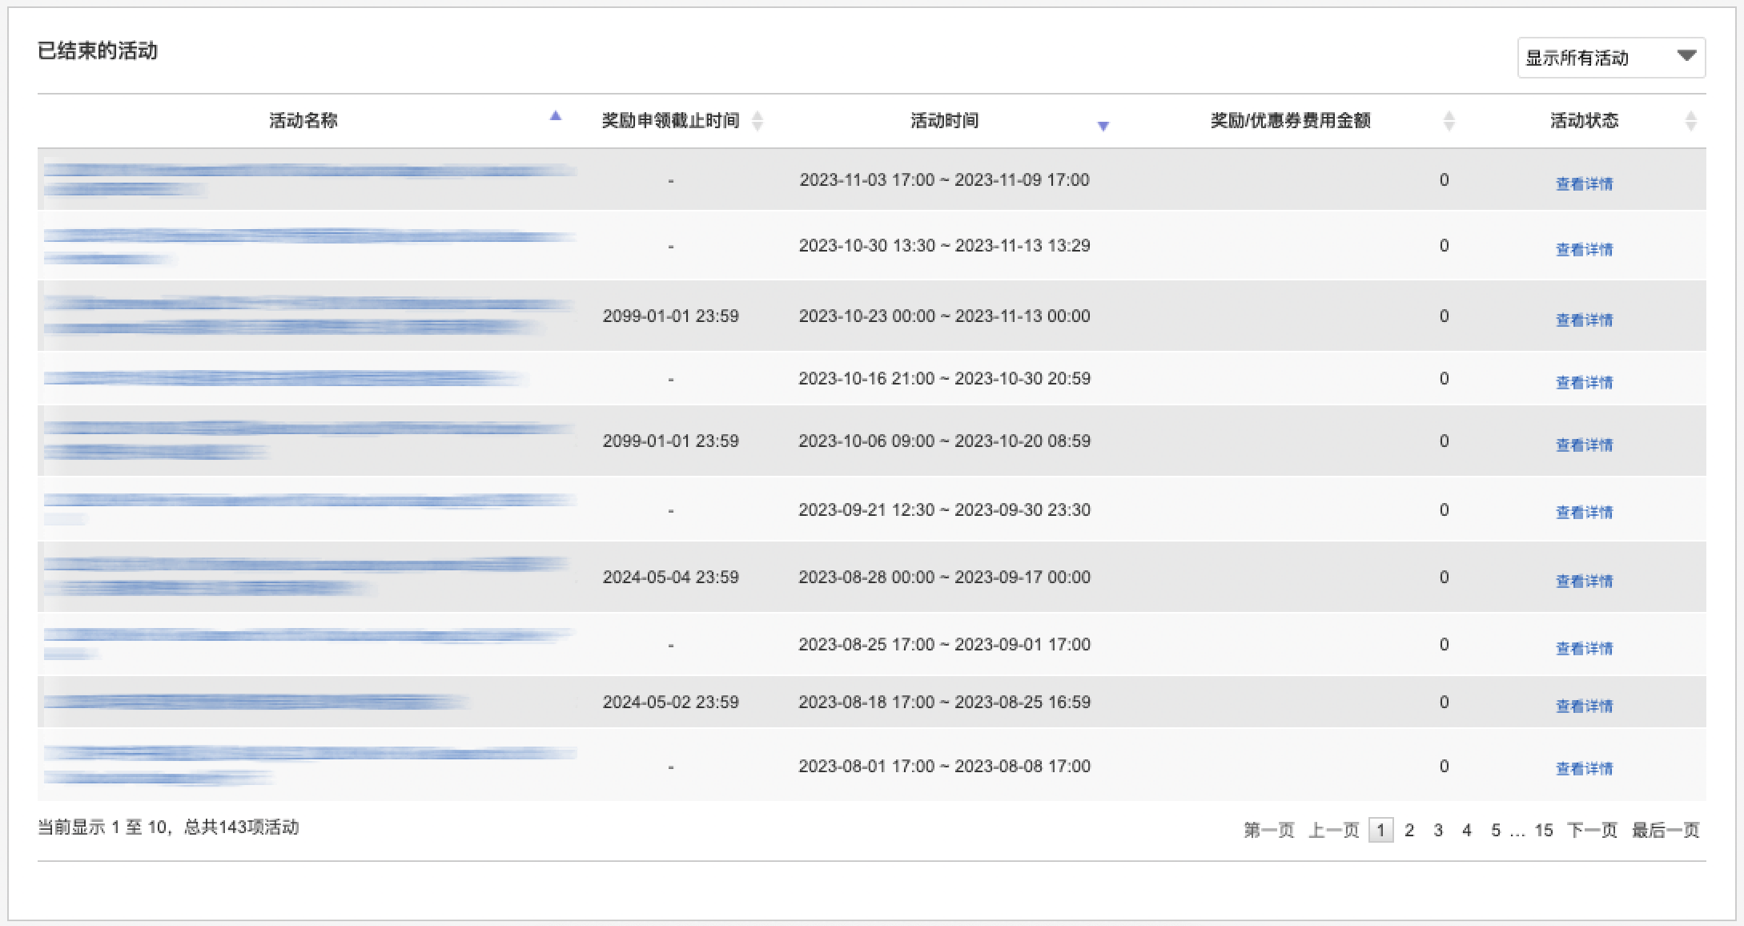Viewport: 1744px width, 926px height.
Task: Open 查看详情 for 2023-10-16 21:00 activity
Action: [x=1584, y=382]
